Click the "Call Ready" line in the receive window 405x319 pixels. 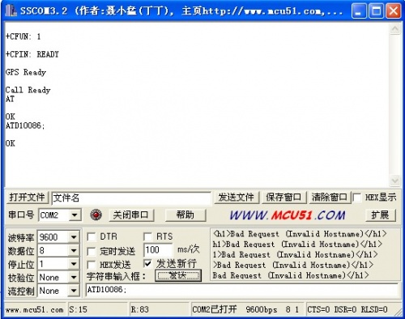pyautogui.click(x=28, y=90)
